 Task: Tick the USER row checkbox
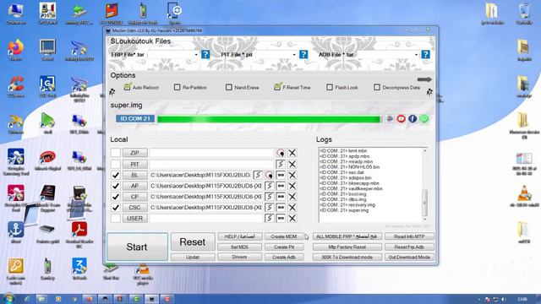(x=116, y=218)
